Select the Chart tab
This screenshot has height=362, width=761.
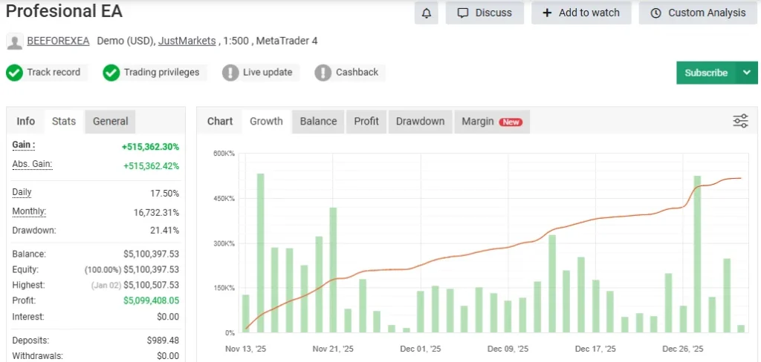[220, 121]
